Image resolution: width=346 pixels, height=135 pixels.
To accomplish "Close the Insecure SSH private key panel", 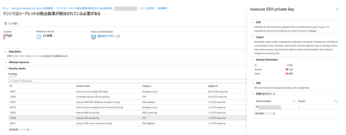I will 337,9.
